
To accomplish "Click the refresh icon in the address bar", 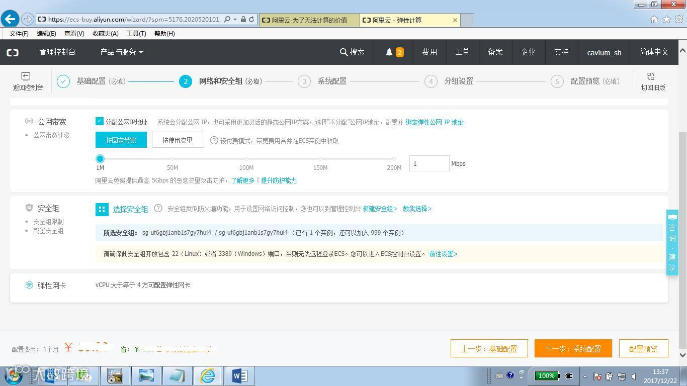I will tap(252, 19).
